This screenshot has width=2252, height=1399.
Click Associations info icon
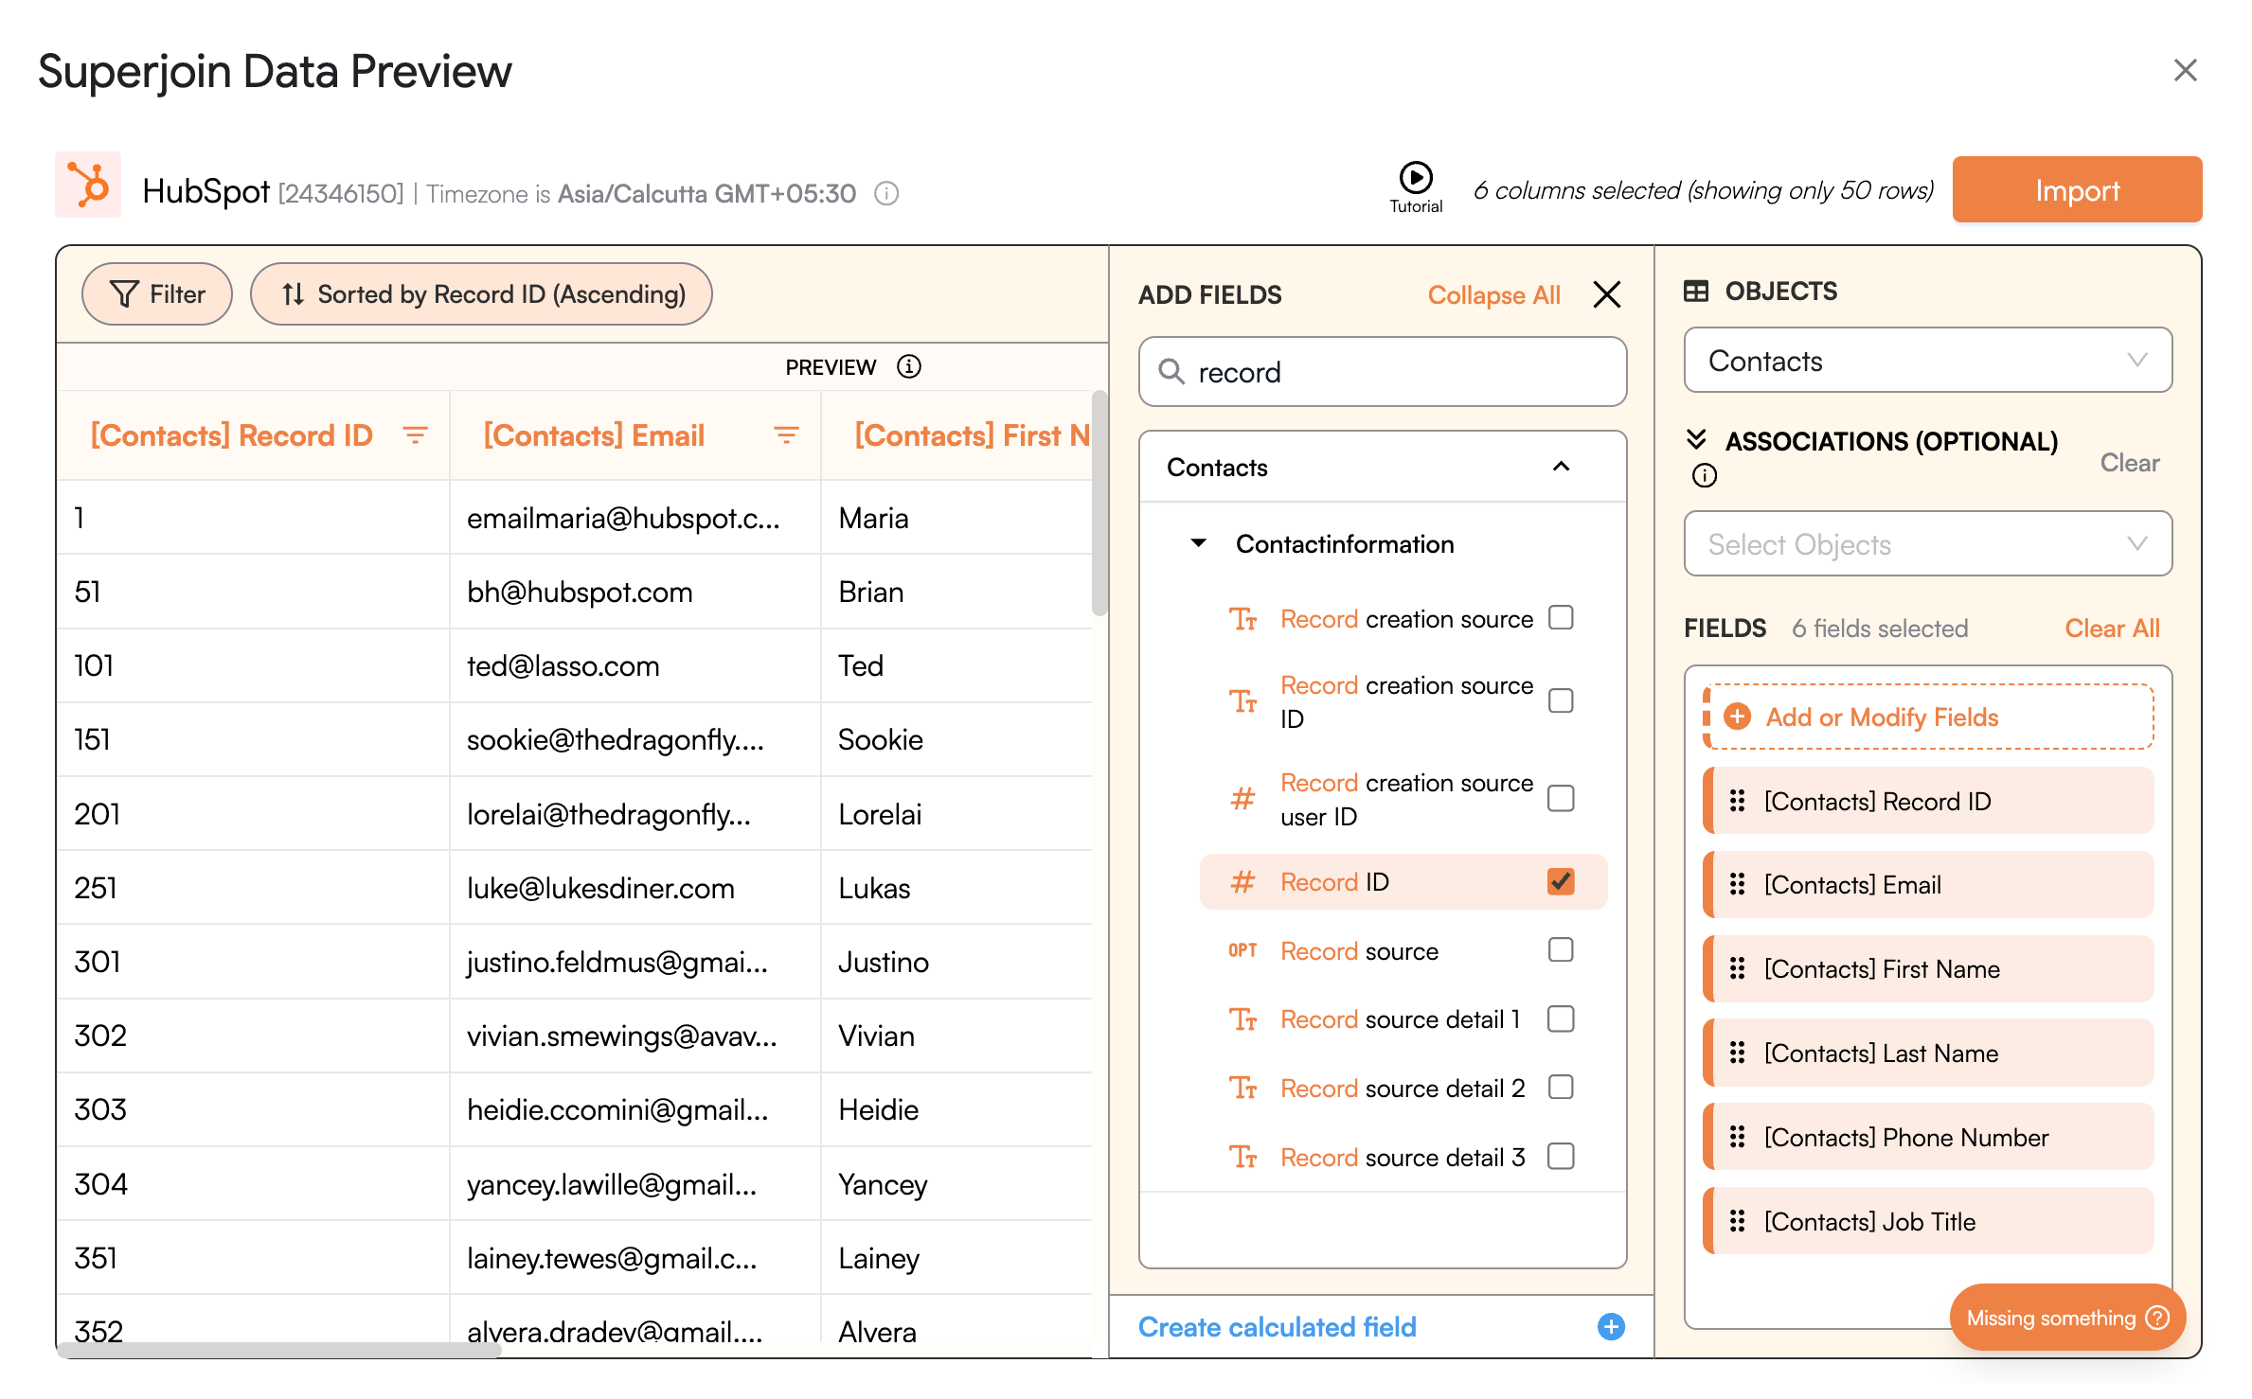1704,475
